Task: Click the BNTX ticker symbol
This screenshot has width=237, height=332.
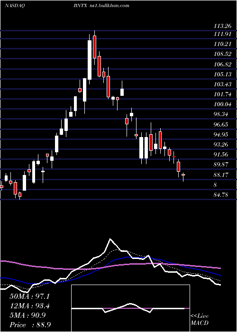Action: coord(81,6)
